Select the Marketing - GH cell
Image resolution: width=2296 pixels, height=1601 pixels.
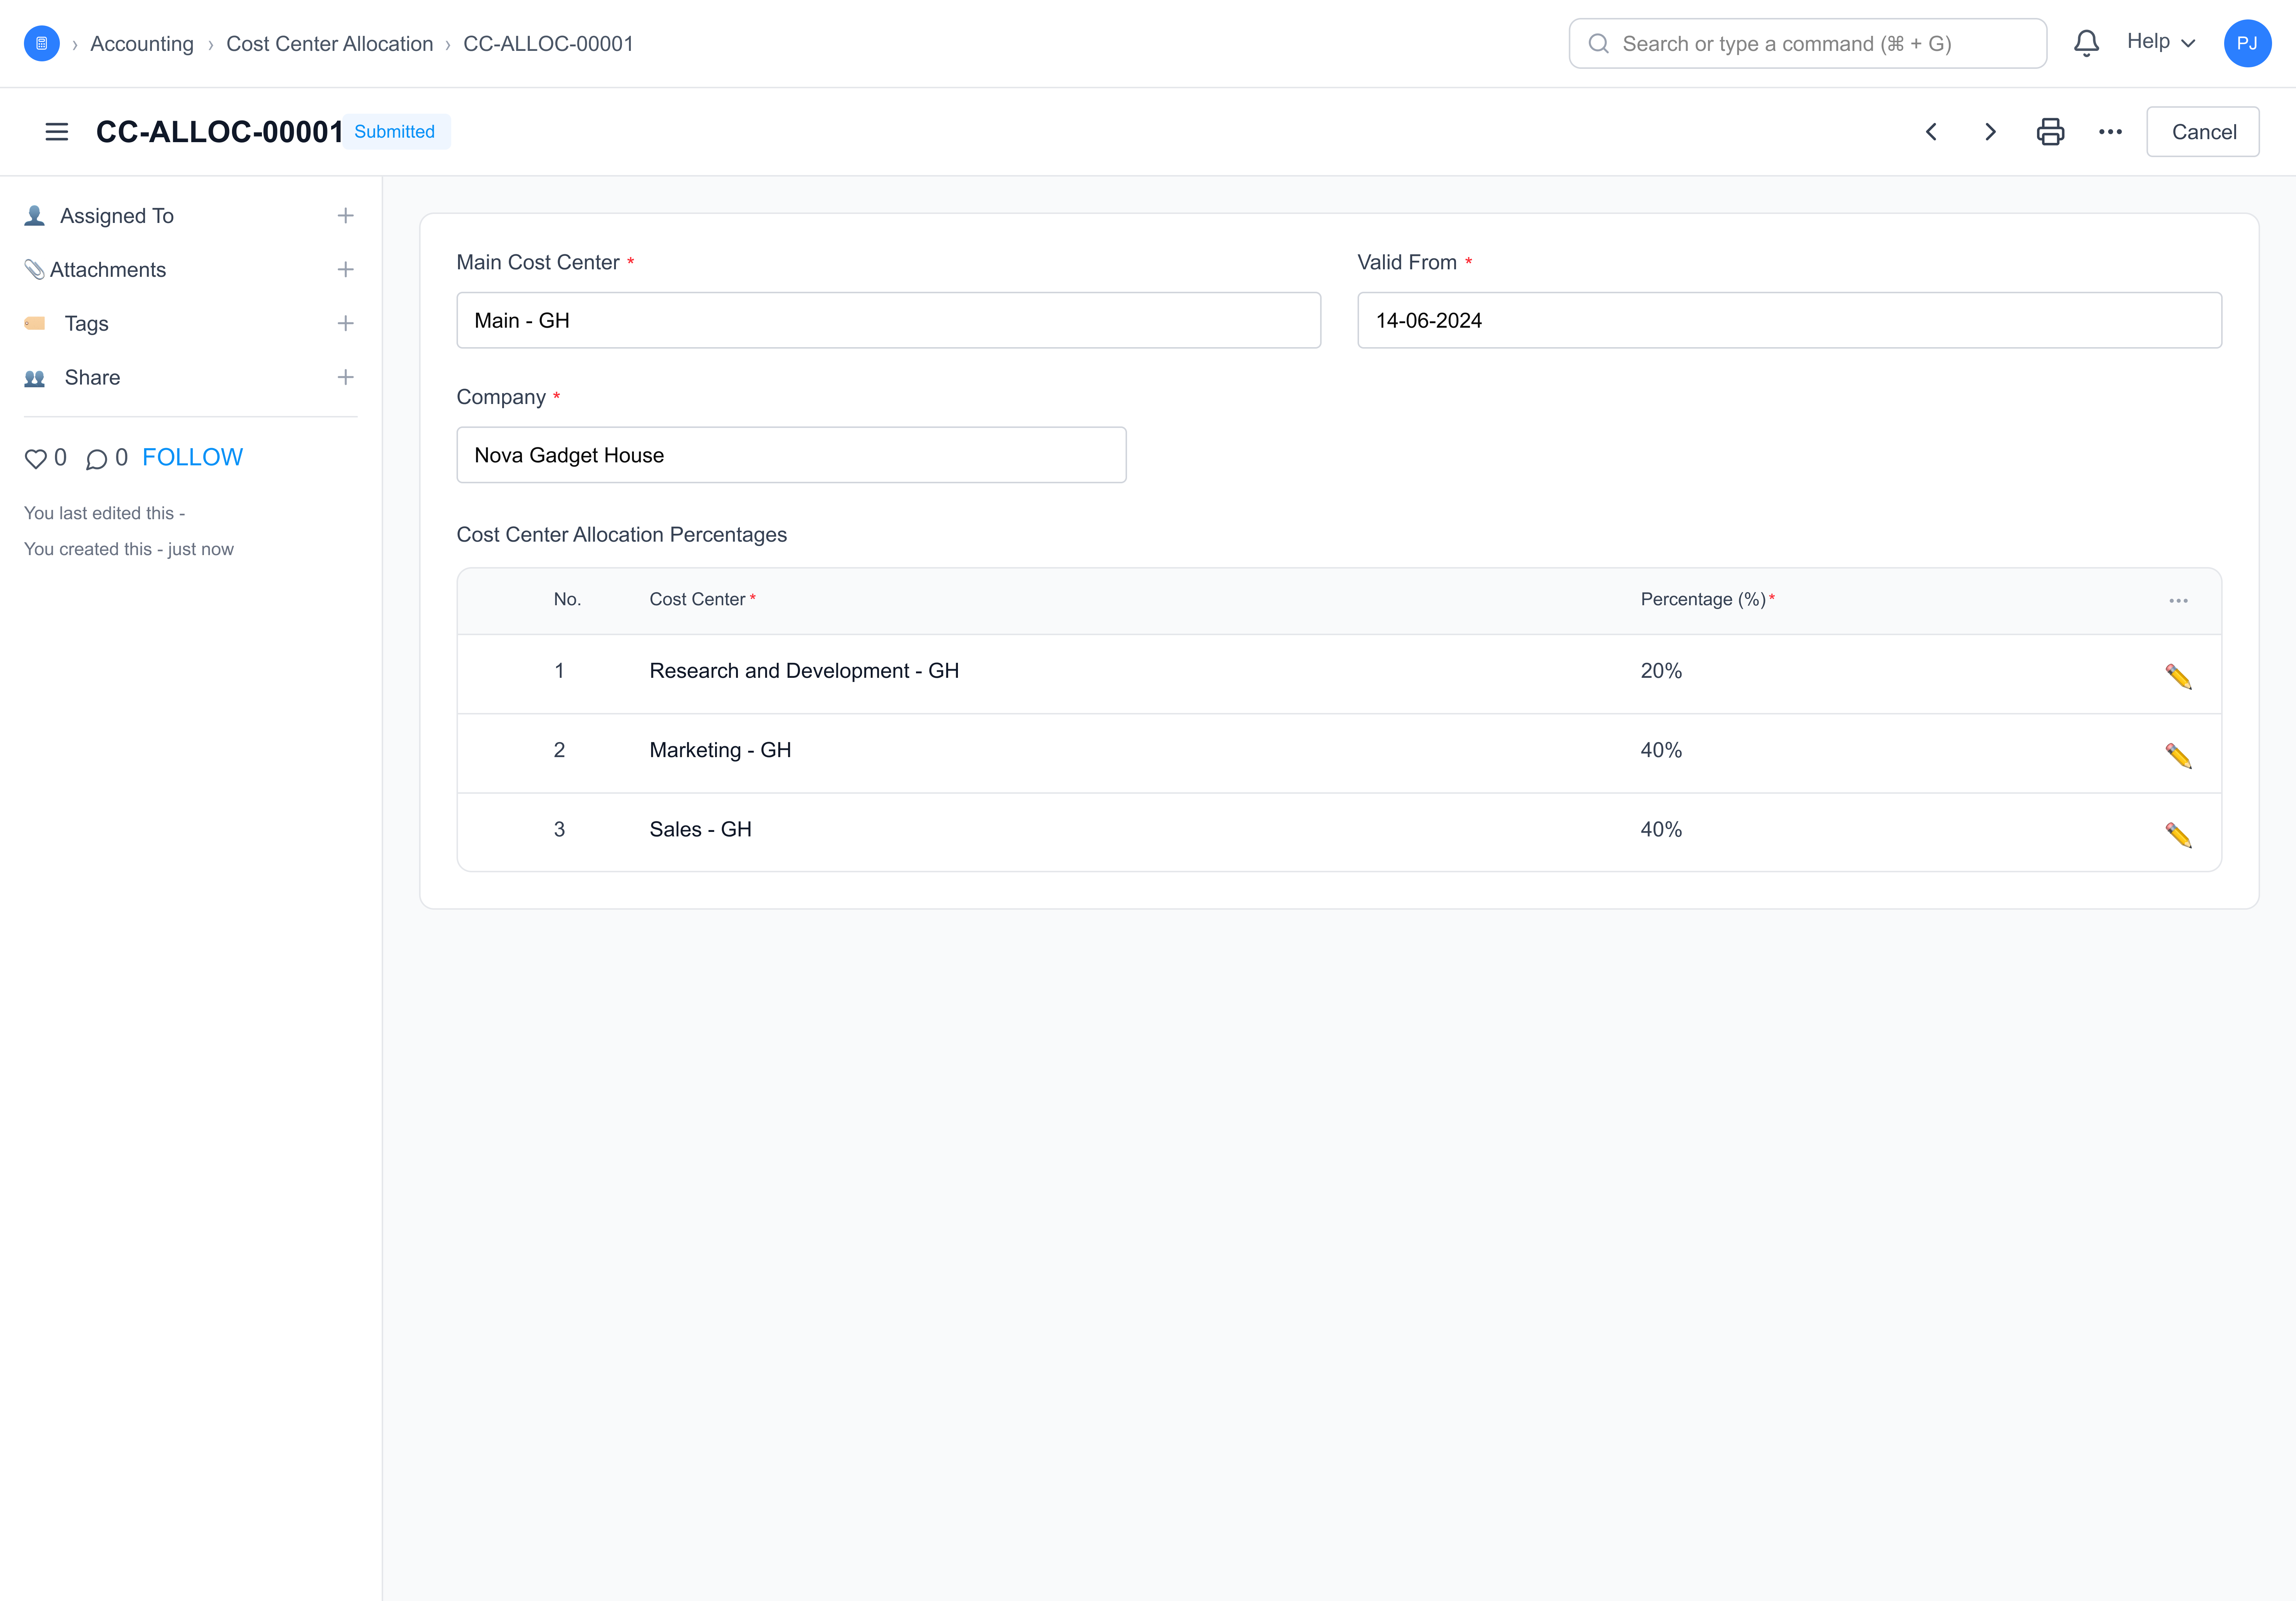click(x=720, y=750)
